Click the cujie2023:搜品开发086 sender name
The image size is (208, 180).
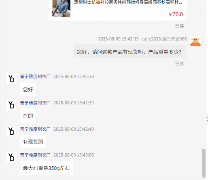tap(164, 39)
